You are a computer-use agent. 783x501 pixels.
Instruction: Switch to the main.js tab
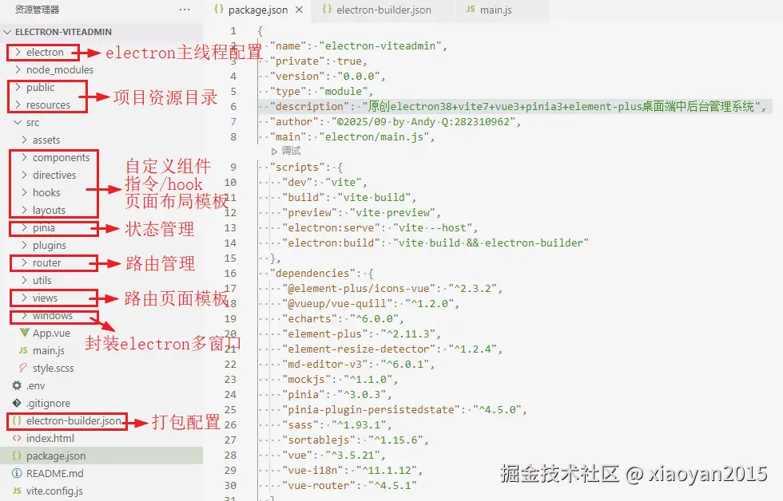[497, 11]
